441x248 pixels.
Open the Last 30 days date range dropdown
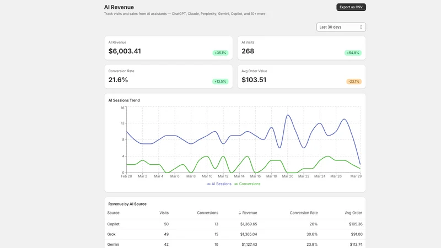click(x=341, y=27)
